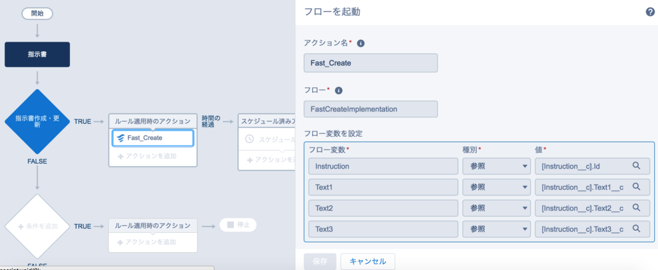
Task: Click the アクション名 Fast_Create input field
Action: (x=371, y=63)
